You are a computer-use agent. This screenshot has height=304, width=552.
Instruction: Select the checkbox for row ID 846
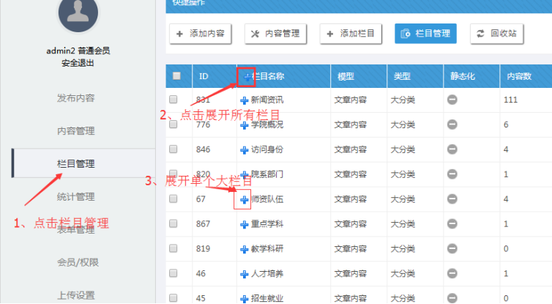(174, 149)
